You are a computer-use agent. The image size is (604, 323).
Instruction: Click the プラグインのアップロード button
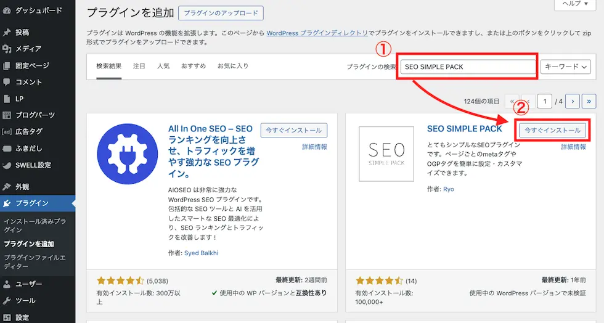click(221, 13)
